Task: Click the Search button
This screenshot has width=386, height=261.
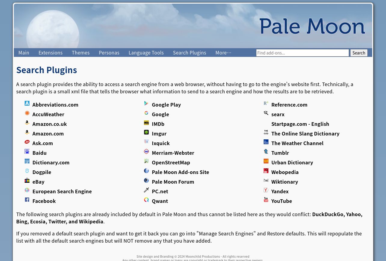Action: point(359,53)
